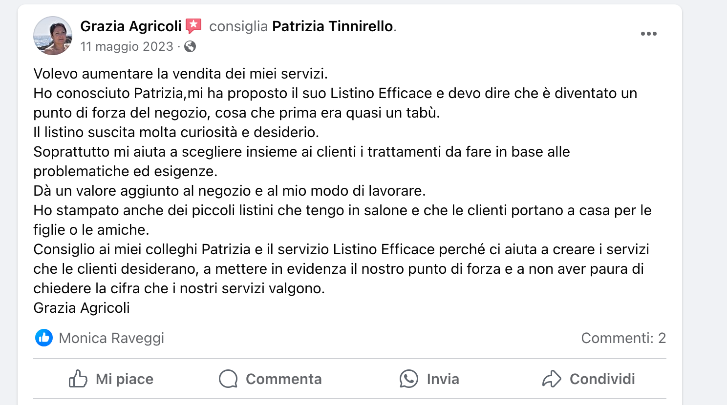Expand the Commenti: 2 comments count

623,338
